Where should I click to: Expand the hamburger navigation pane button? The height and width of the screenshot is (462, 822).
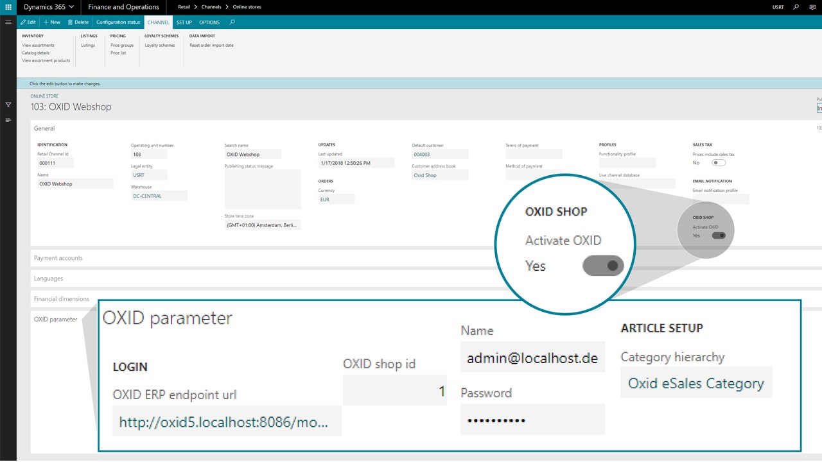coord(8,22)
